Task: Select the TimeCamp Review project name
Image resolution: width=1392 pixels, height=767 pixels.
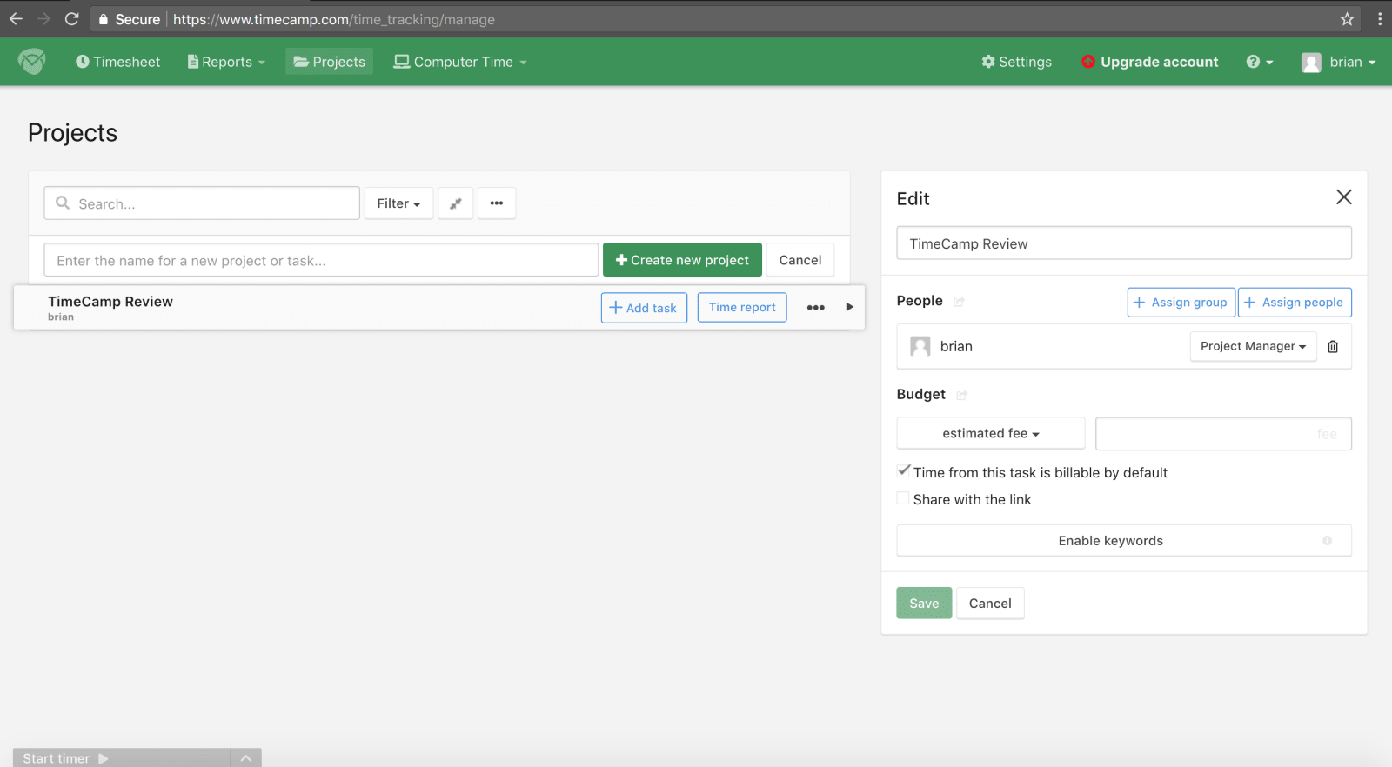Action: [x=110, y=302]
